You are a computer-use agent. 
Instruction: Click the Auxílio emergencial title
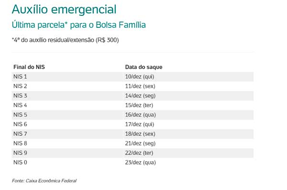point(64,10)
